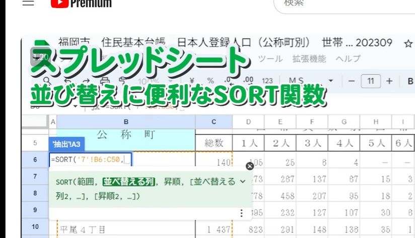Click the font size field showing 11
Image resolution: width=415 pixels, height=238 pixels.
click(x=371, y=81)
